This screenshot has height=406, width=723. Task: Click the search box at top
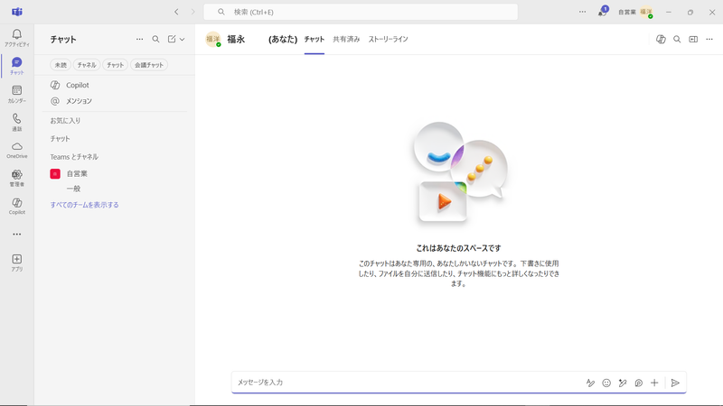[361, 12]
